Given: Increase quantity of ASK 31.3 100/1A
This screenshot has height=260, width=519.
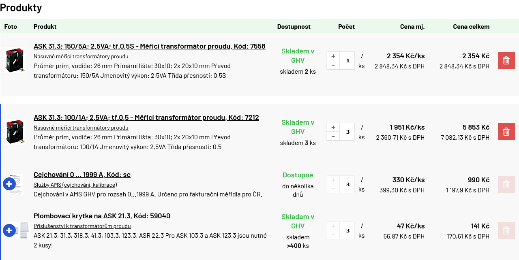Looking at the screenshot, I should coord(333,128).
